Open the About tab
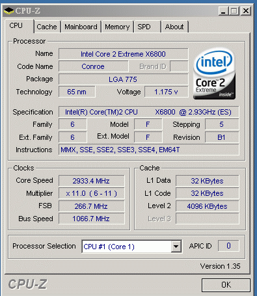Image resolution: width=257 pixels, height=296 pixels. pos(174,27)
